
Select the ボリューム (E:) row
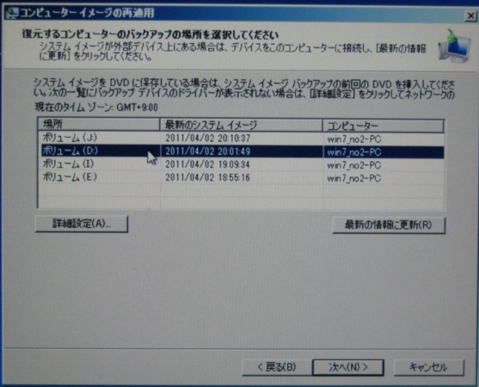point(242,177)
